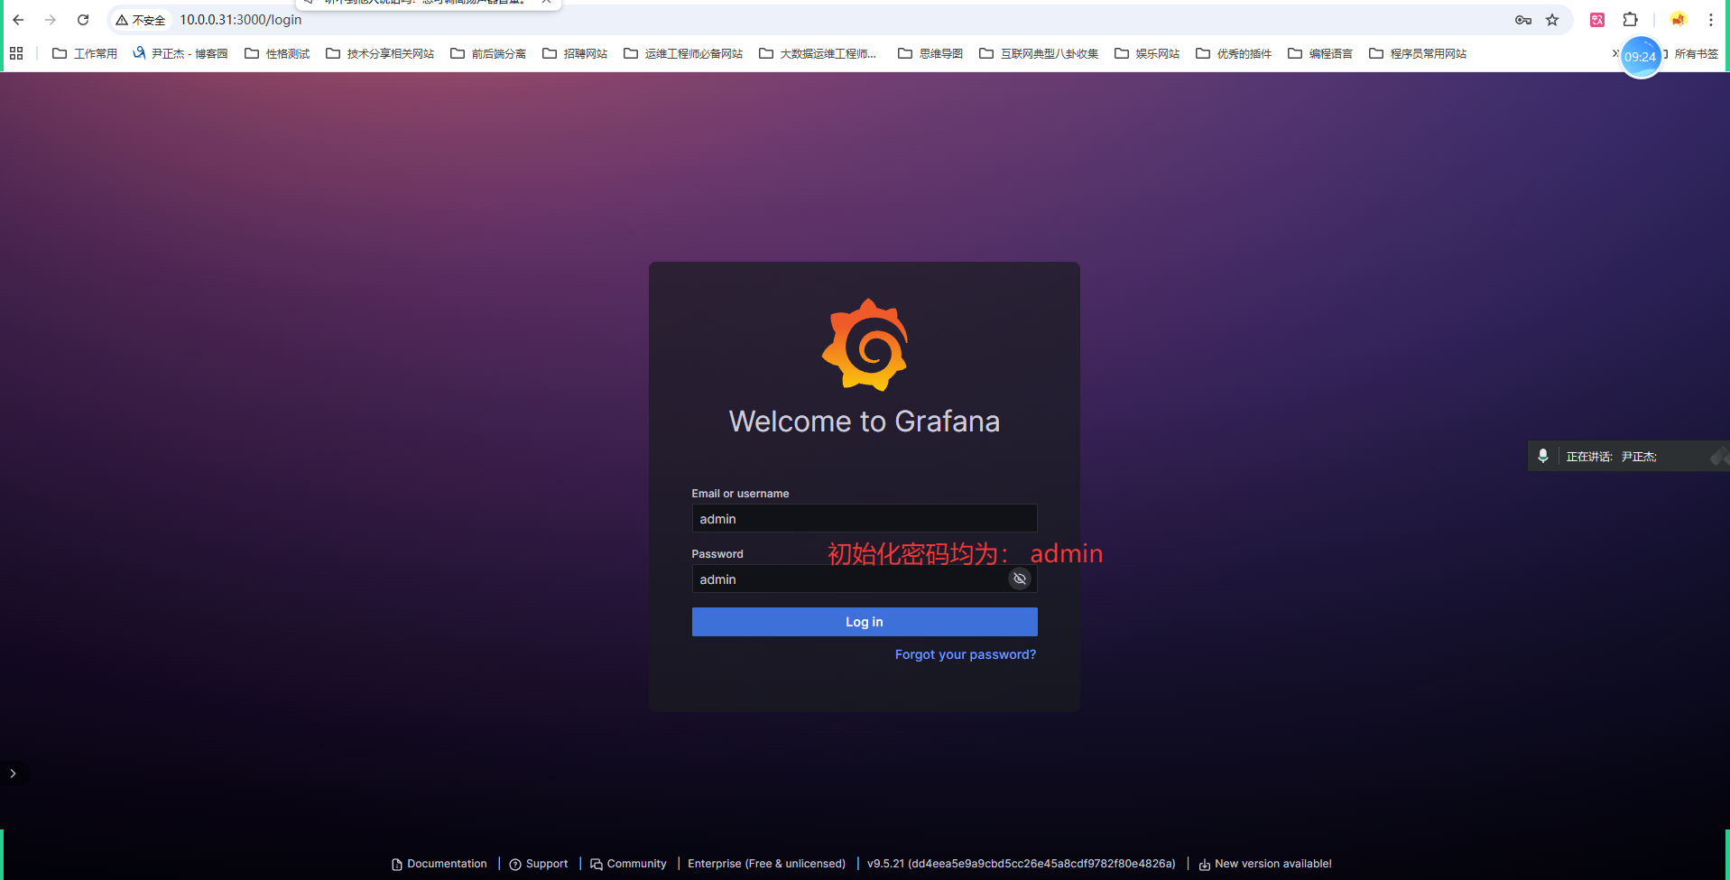Toggle password visibility eye icon

[x=1020, y=579]
